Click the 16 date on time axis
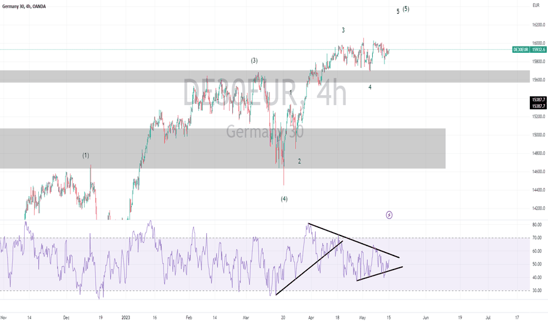548x323 pixels. pyautogui.click(x=155, y=318)
